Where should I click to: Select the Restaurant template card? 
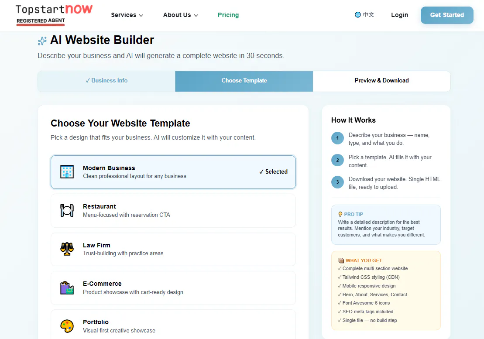(x=173, y=211)
